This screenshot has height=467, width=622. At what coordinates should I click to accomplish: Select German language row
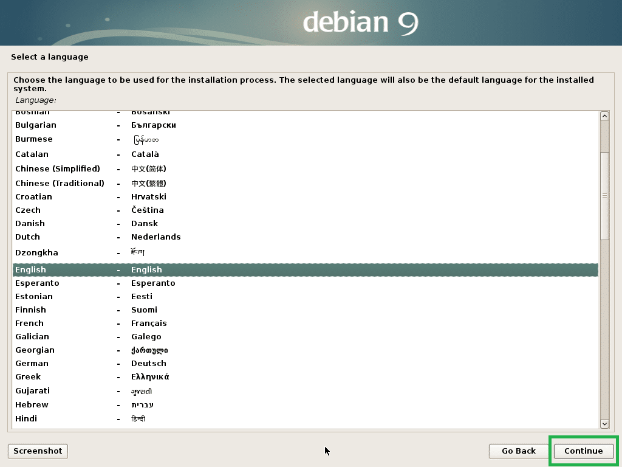tap(306, 364)
